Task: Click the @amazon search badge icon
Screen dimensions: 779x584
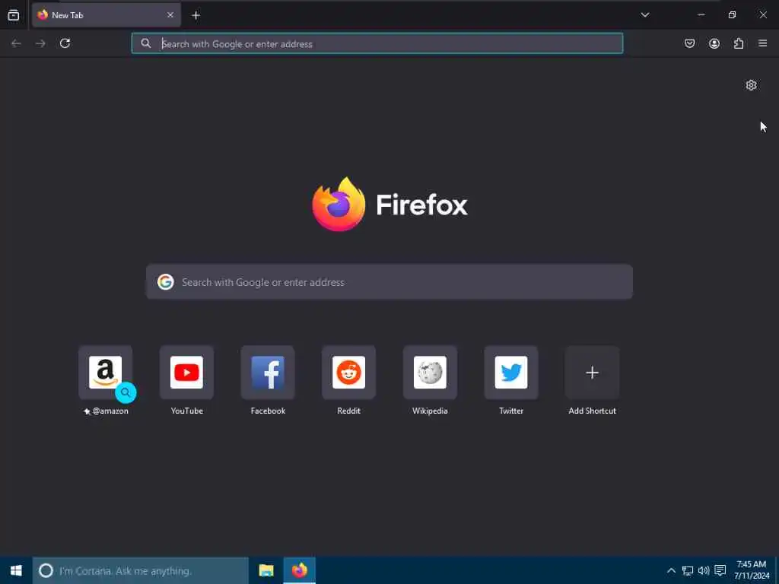Action: (126, 393)
